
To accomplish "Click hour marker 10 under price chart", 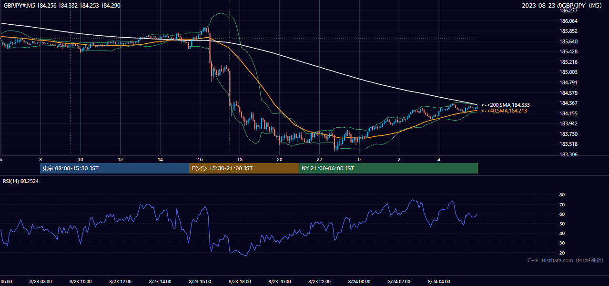I will tap(81, 159).
